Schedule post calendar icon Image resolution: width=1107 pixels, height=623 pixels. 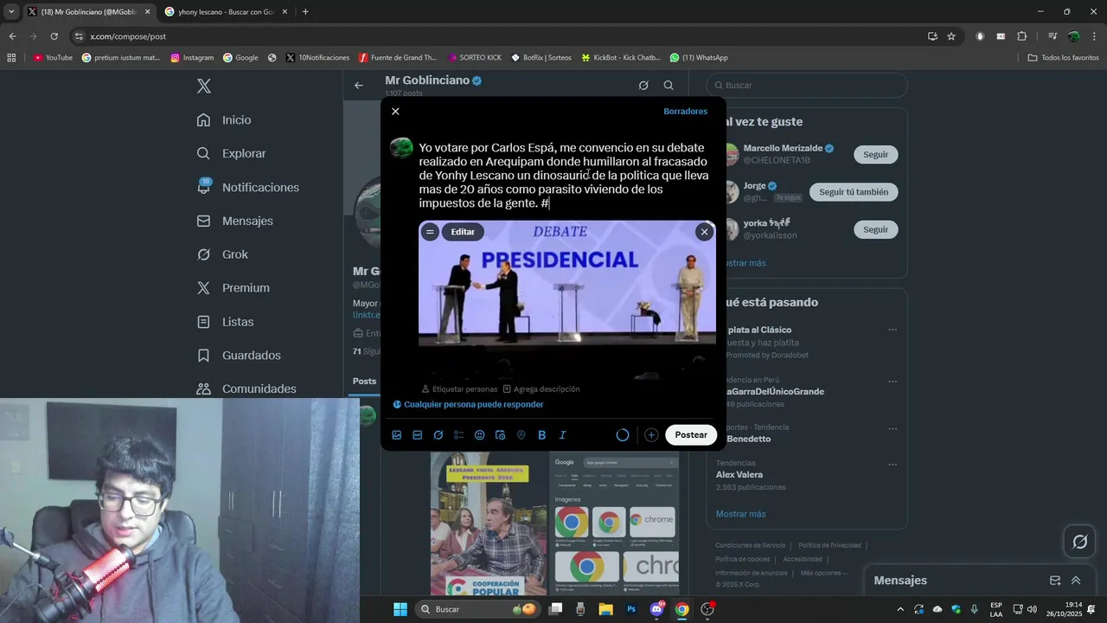pyautogui.click(x=501, y=435)
